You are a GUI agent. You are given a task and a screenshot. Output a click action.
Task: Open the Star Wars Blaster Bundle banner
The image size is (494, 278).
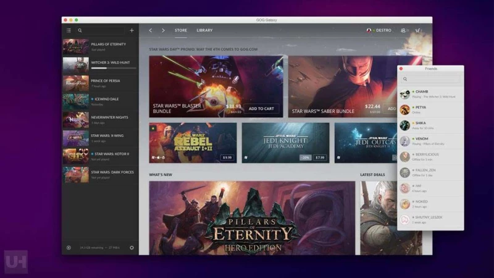click(x=216, y=86)
